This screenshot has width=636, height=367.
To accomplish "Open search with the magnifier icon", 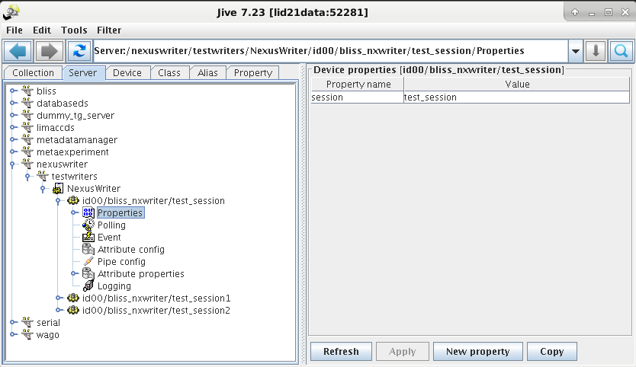I will (621, 51).
